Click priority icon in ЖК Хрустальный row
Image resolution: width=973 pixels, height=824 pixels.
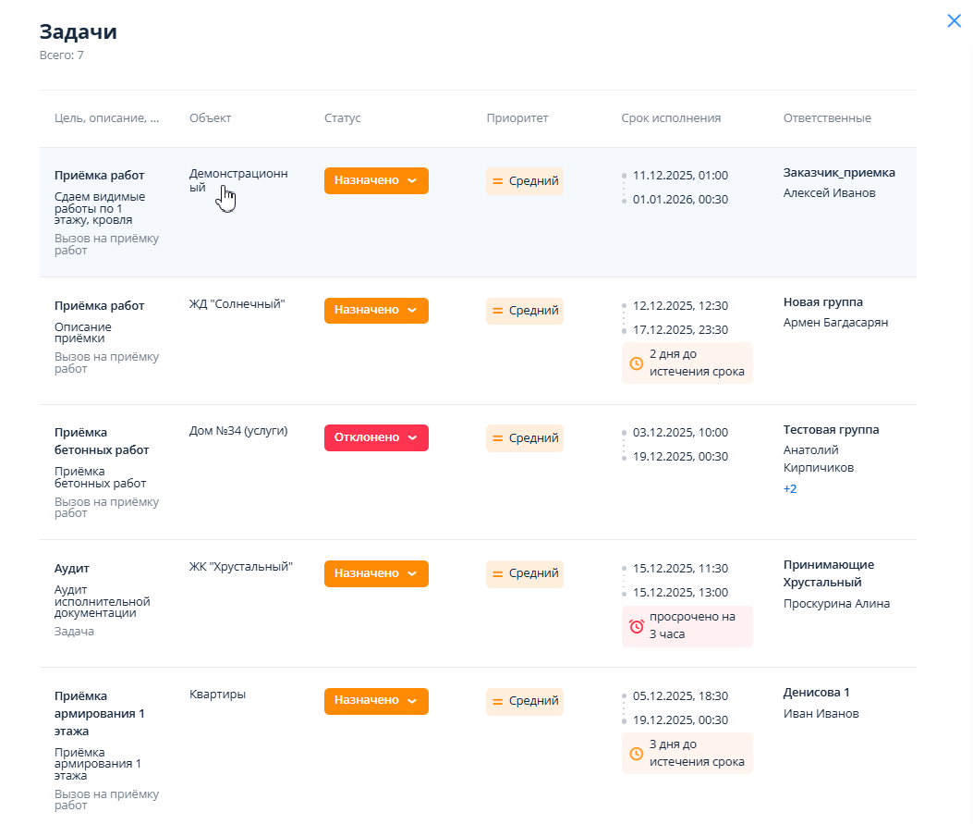pyautogui.click(x=497, y=573)
